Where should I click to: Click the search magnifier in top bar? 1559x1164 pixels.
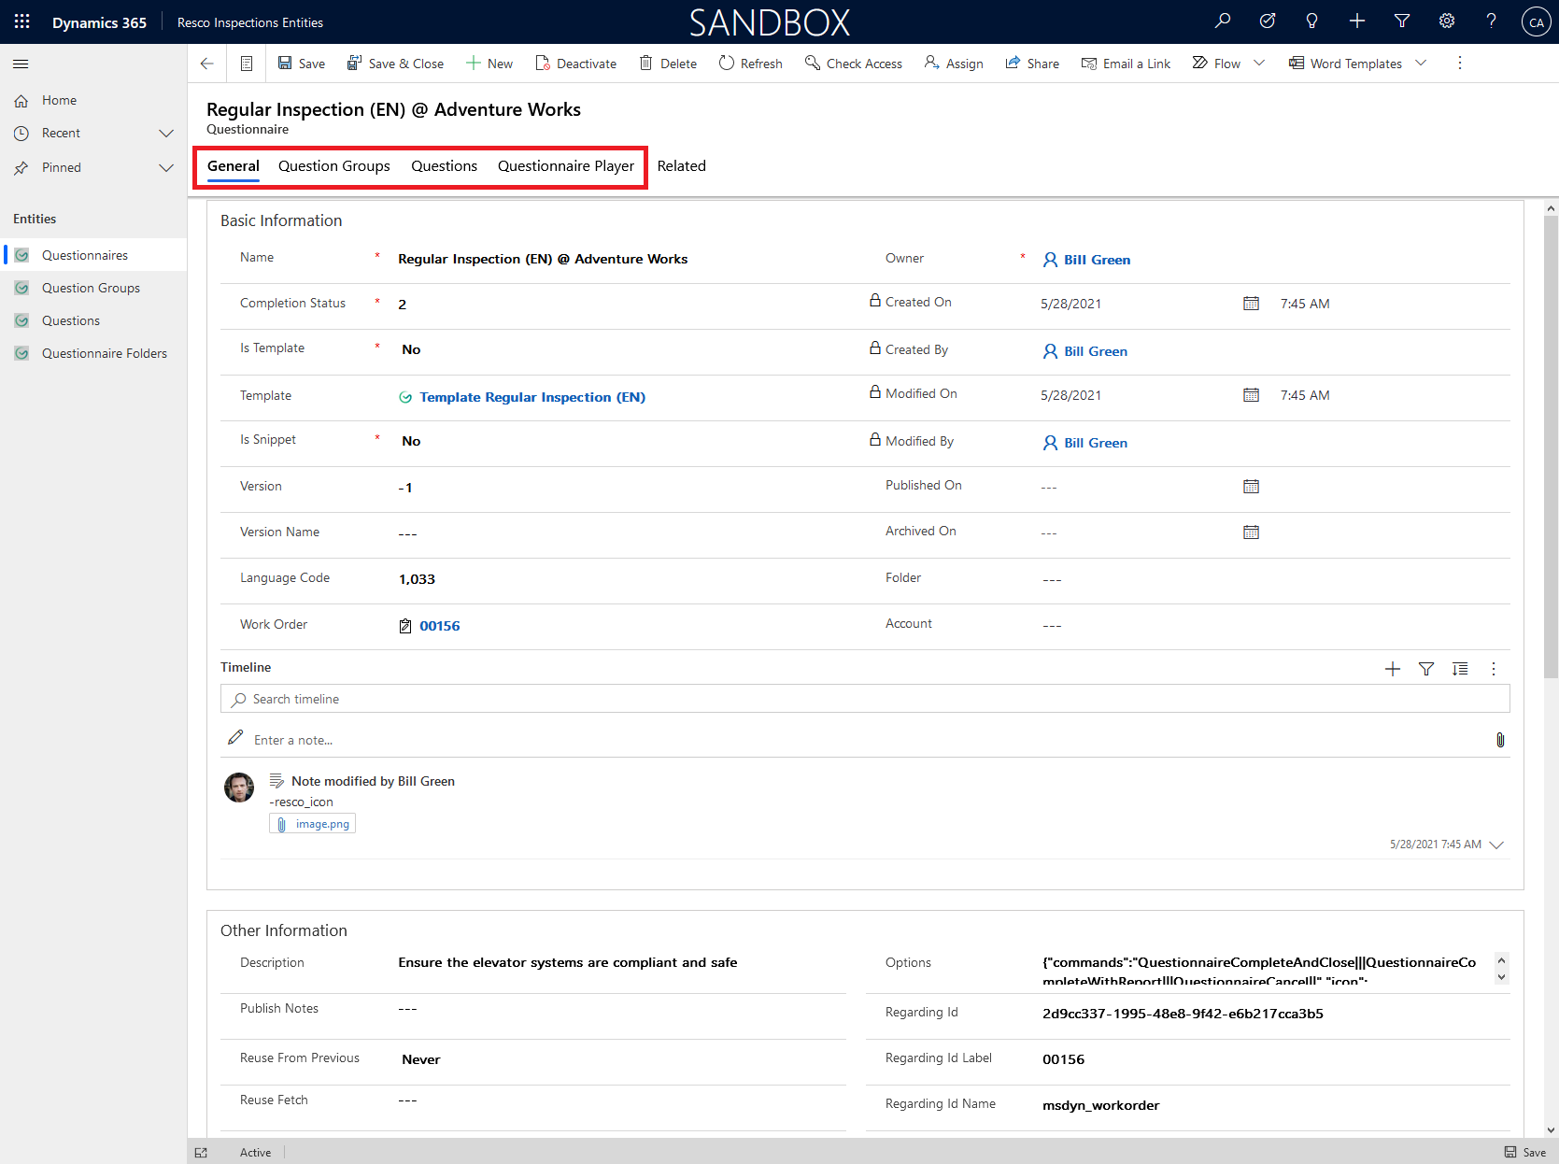click(1223, 21)
